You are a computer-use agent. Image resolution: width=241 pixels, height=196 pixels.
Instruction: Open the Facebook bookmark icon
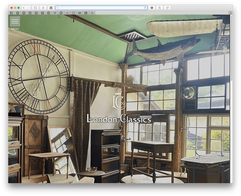(12, 13)
